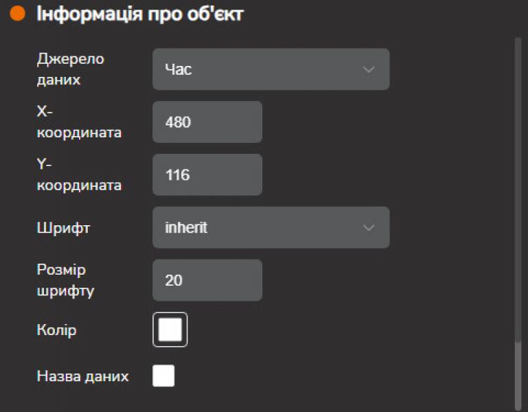Viewport: 528px width, 412px height.
Task: Click the orange bullet icon beside the heading
Action: (x=18, y=14)
